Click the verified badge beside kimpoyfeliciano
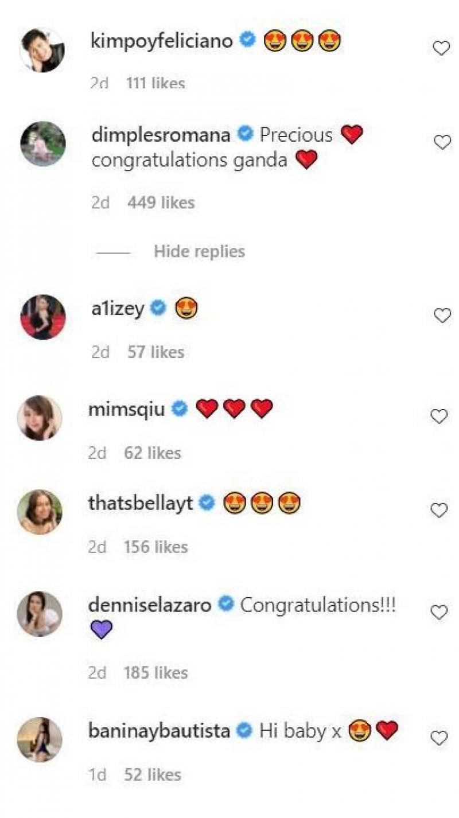This screenshot has height=818, width=459. (248, 40)
